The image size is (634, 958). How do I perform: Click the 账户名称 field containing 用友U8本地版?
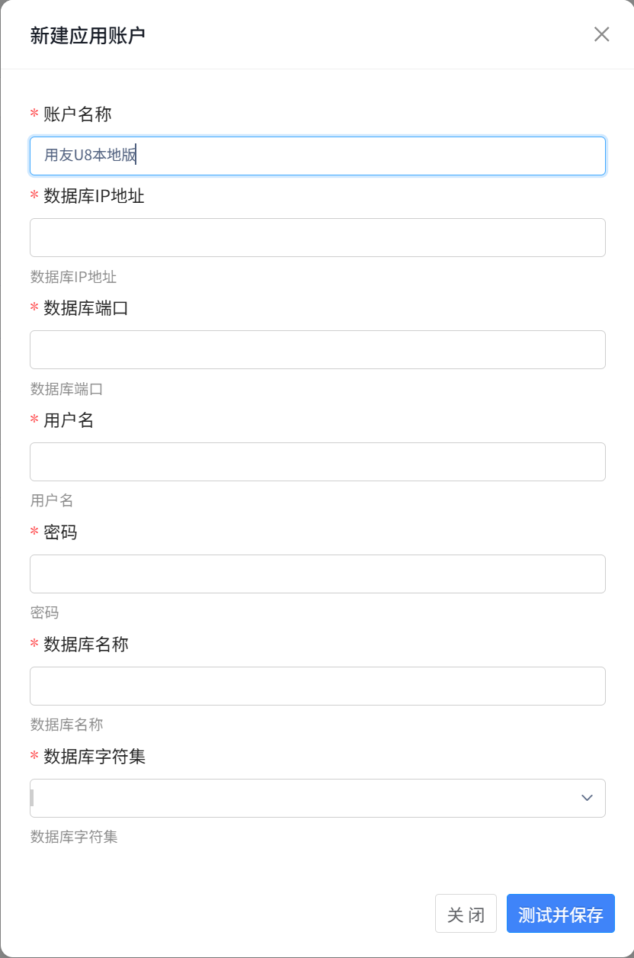pyautogui.click(x=318, y=156)
